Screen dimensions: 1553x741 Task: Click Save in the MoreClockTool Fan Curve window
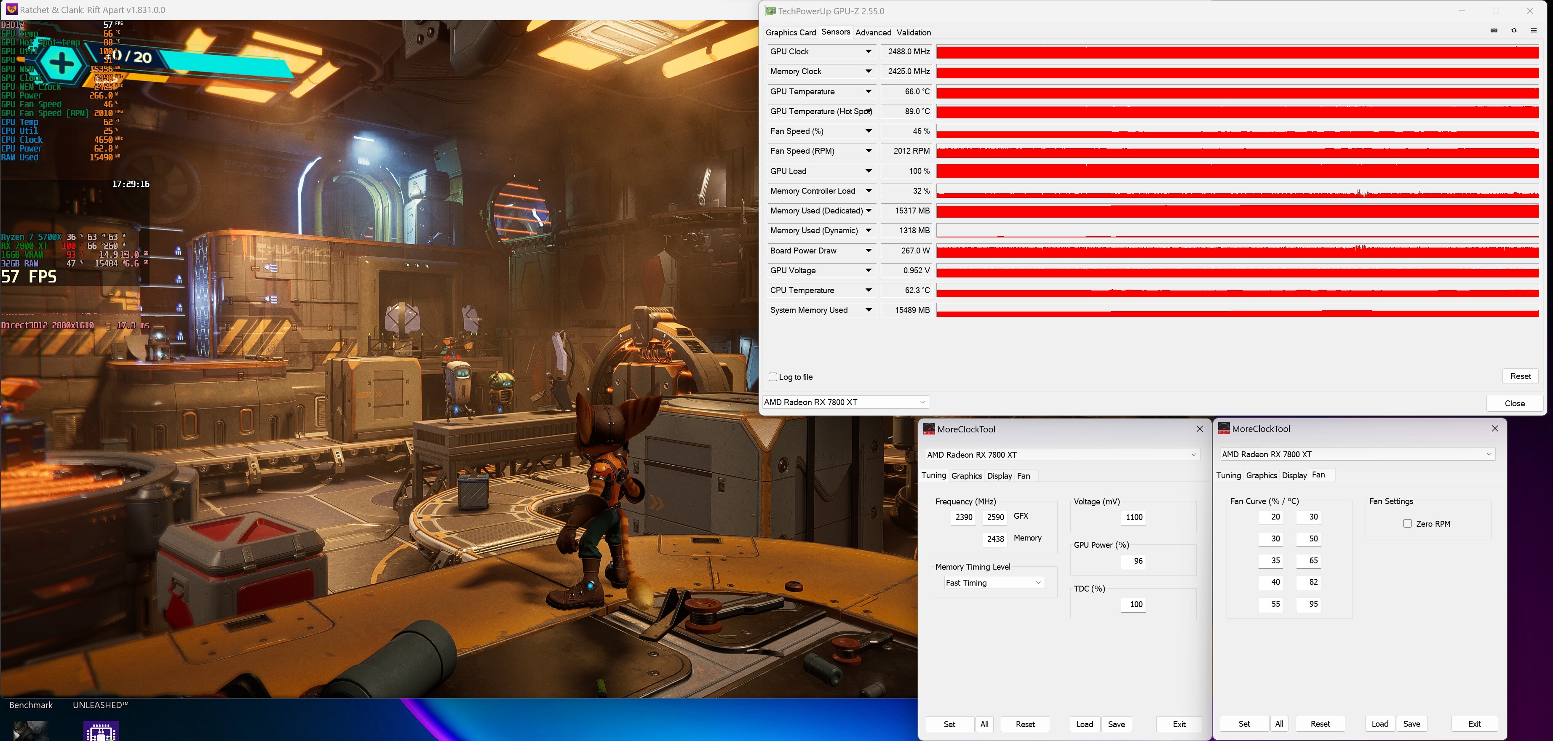[x=1412, y=724]
